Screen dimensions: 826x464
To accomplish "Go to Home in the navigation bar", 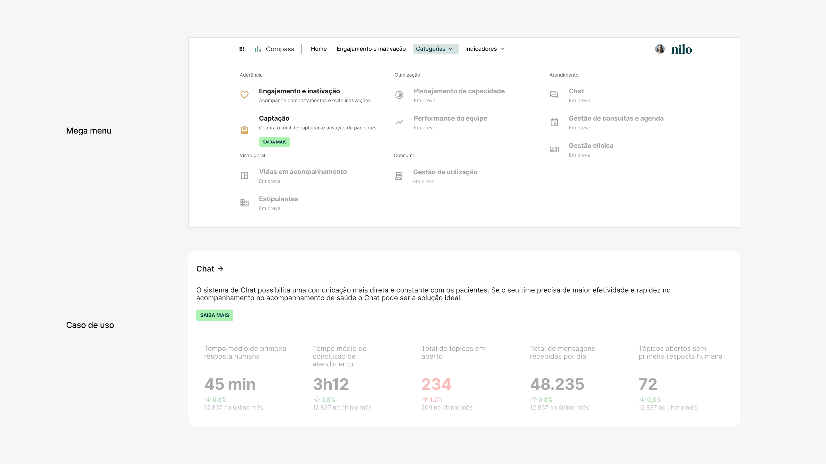I will coord(319,49).
